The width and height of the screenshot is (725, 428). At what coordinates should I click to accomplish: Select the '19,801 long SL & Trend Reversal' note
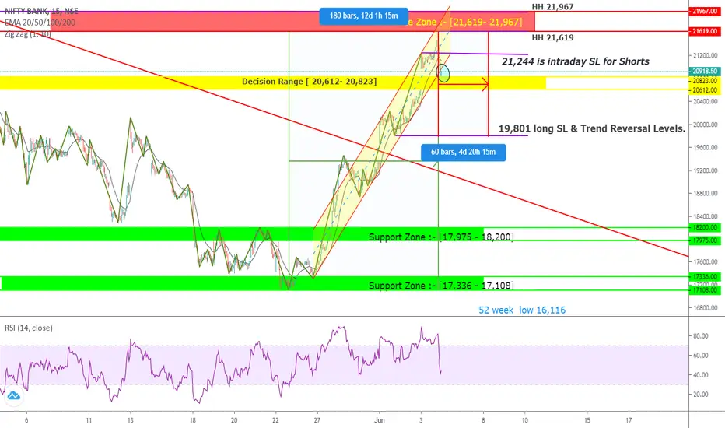tap(592, 128)
